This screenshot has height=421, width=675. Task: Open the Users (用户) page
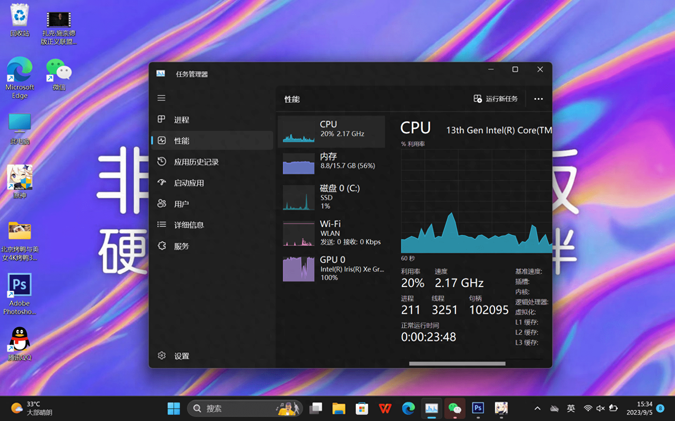[x=181, y=204]
